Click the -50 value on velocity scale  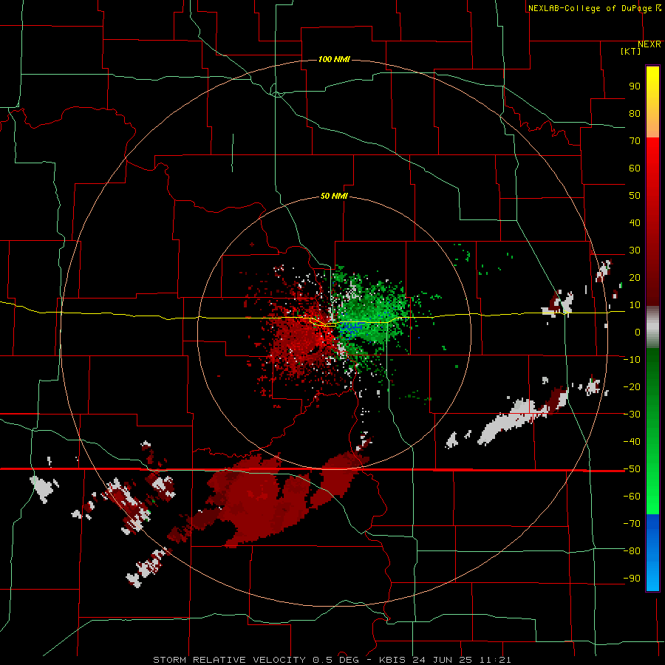[632, 469]
